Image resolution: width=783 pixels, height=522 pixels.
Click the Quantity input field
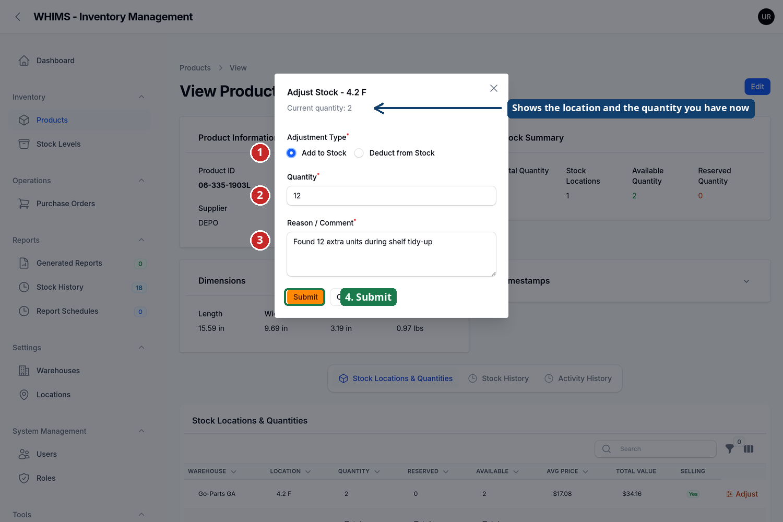pos(391,196)
